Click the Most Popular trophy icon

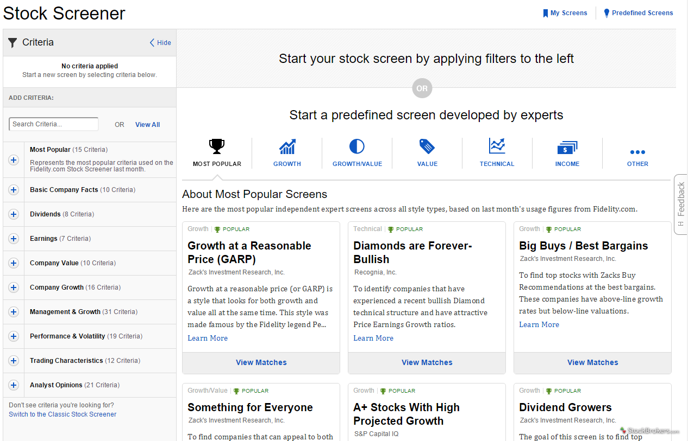pyautogui.click(x=217, y=146)
